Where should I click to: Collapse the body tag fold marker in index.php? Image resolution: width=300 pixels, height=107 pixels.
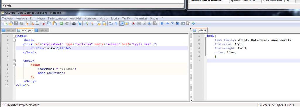(x=14, y=61)
